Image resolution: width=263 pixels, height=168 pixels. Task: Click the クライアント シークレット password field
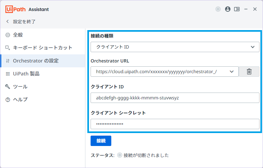(x=175, y=124)
